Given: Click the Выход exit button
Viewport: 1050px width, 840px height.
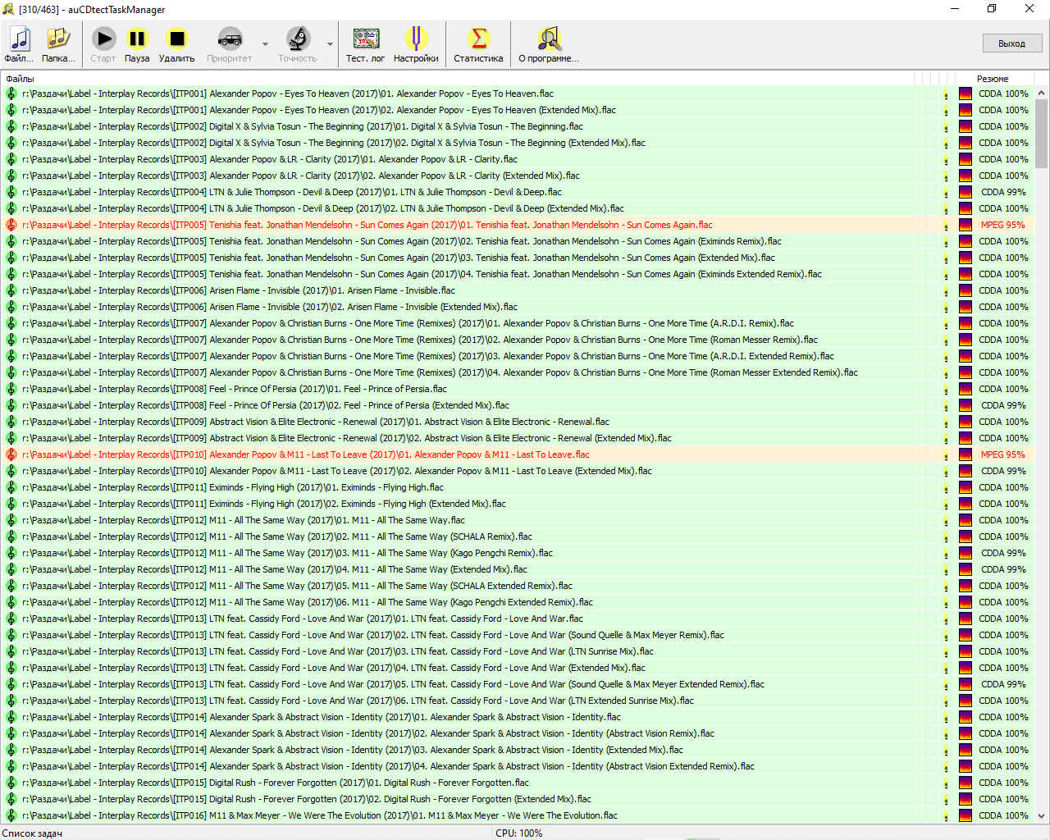Looking at the screenshot, I should click(1012, 43).
